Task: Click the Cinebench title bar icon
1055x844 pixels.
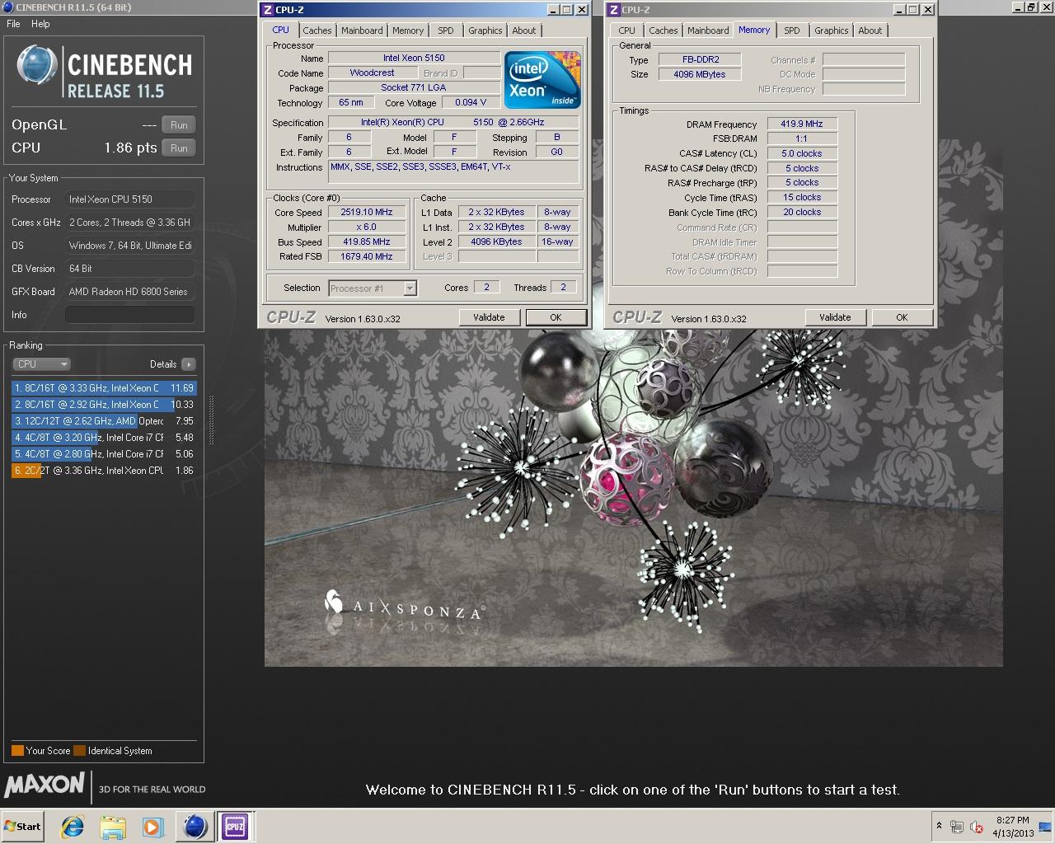Action: (x=7, y=7)
